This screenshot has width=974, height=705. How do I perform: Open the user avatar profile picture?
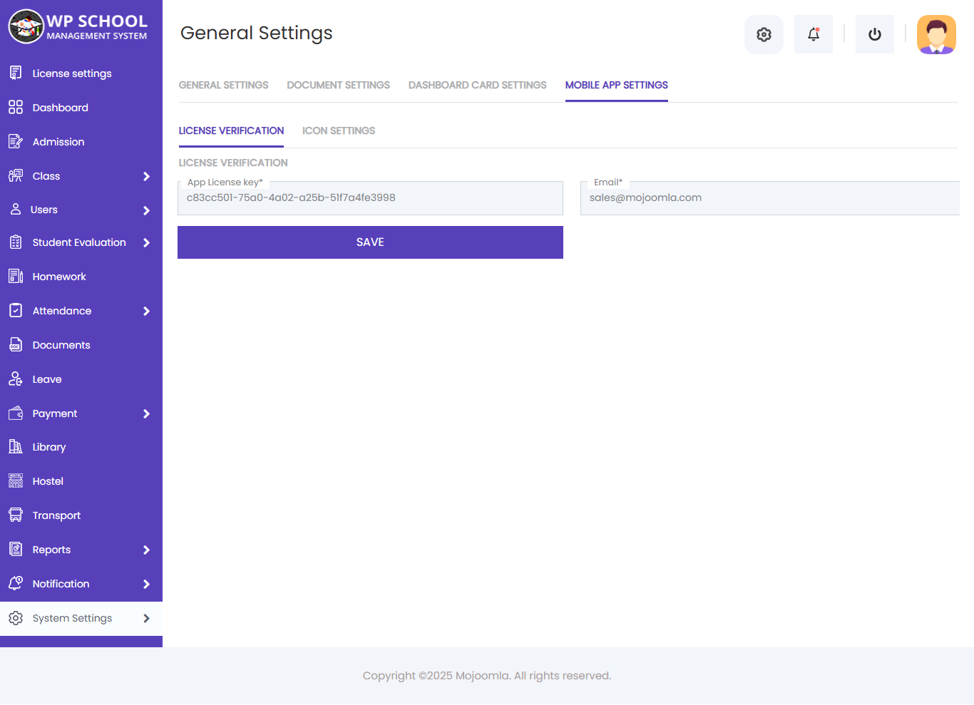tap(936, 34)
